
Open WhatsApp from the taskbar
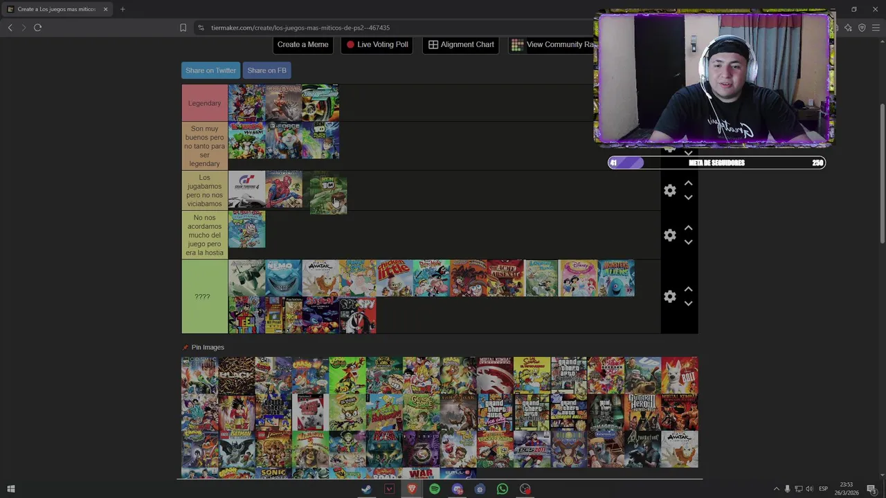point(503,489)
